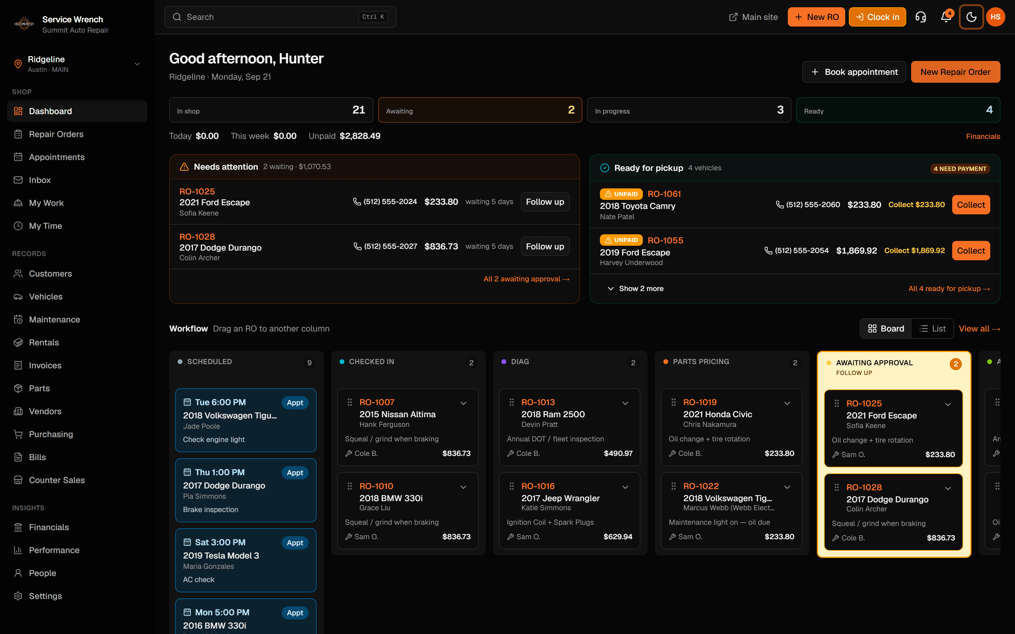Open All 4 ready for pickup link
This screenshot has width=1015, height=634.
click(949, 289)
